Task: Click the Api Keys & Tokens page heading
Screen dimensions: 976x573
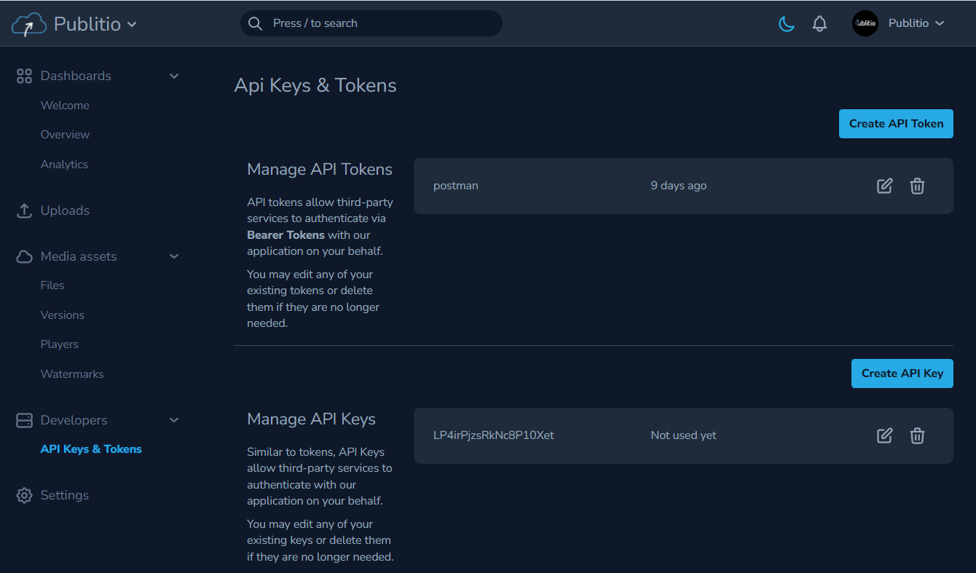Action: (x=315, y=85)
